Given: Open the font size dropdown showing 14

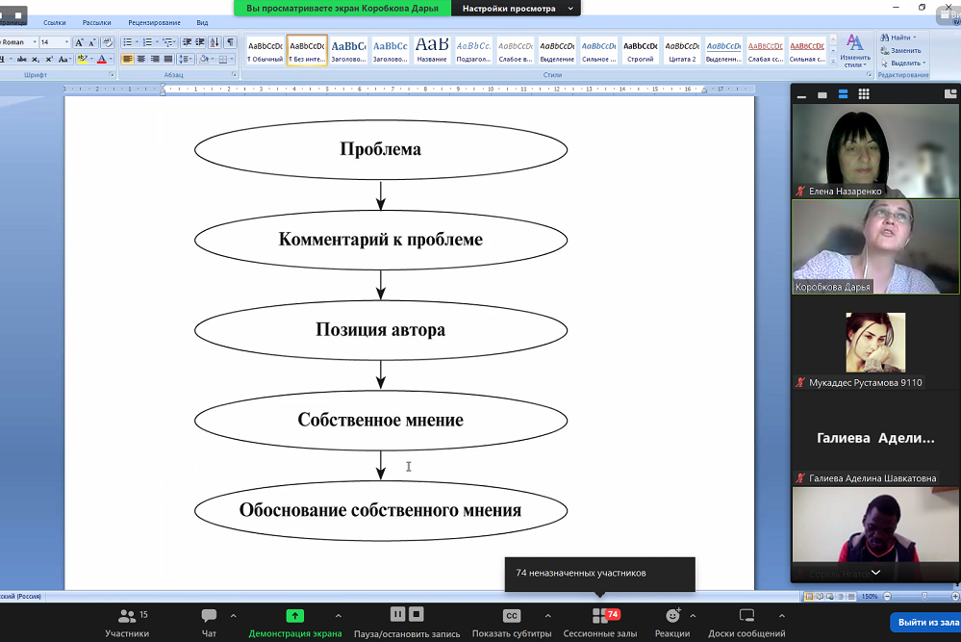Looking at the screenshot, I should (x=66, y=42).
